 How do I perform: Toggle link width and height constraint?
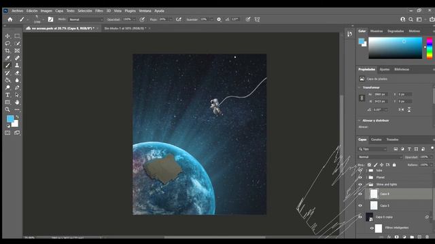tap(362, 98)
